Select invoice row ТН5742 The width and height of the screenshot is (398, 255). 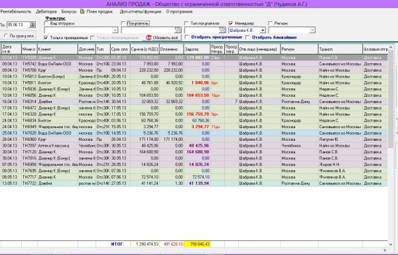(194, 64)
